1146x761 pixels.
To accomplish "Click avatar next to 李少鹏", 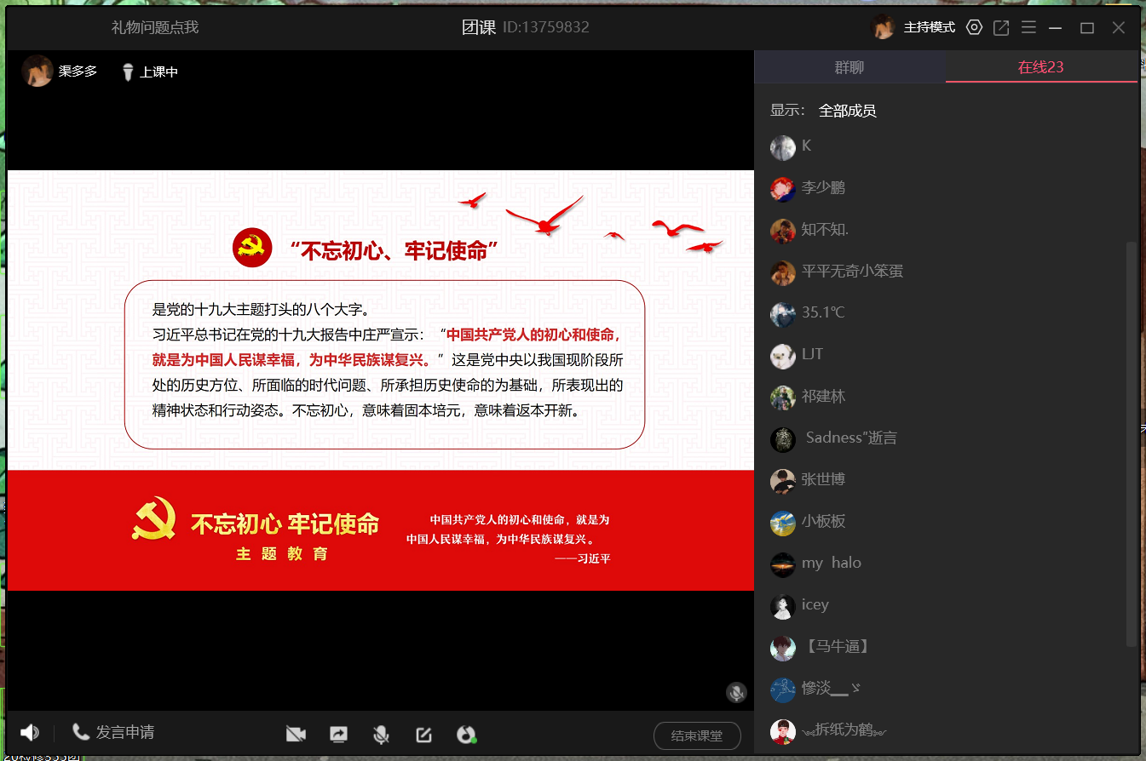I will 783,189.
